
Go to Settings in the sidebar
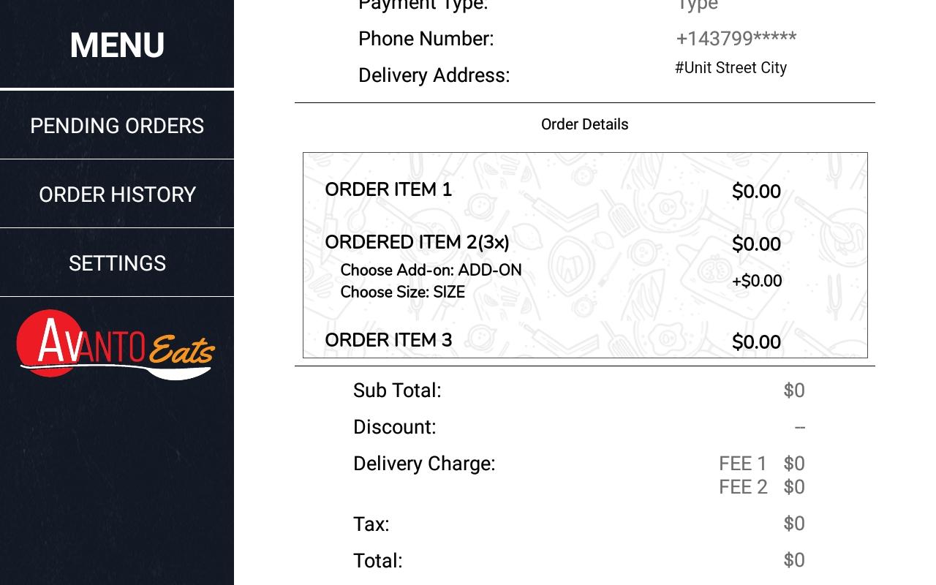(117, 263)
